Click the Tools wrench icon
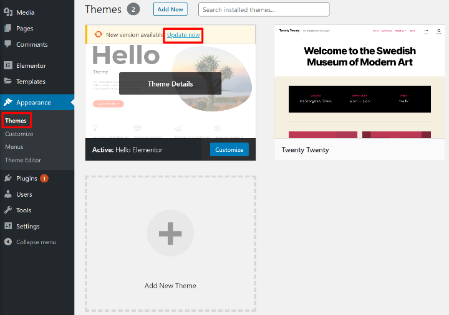 pos(8,210)
